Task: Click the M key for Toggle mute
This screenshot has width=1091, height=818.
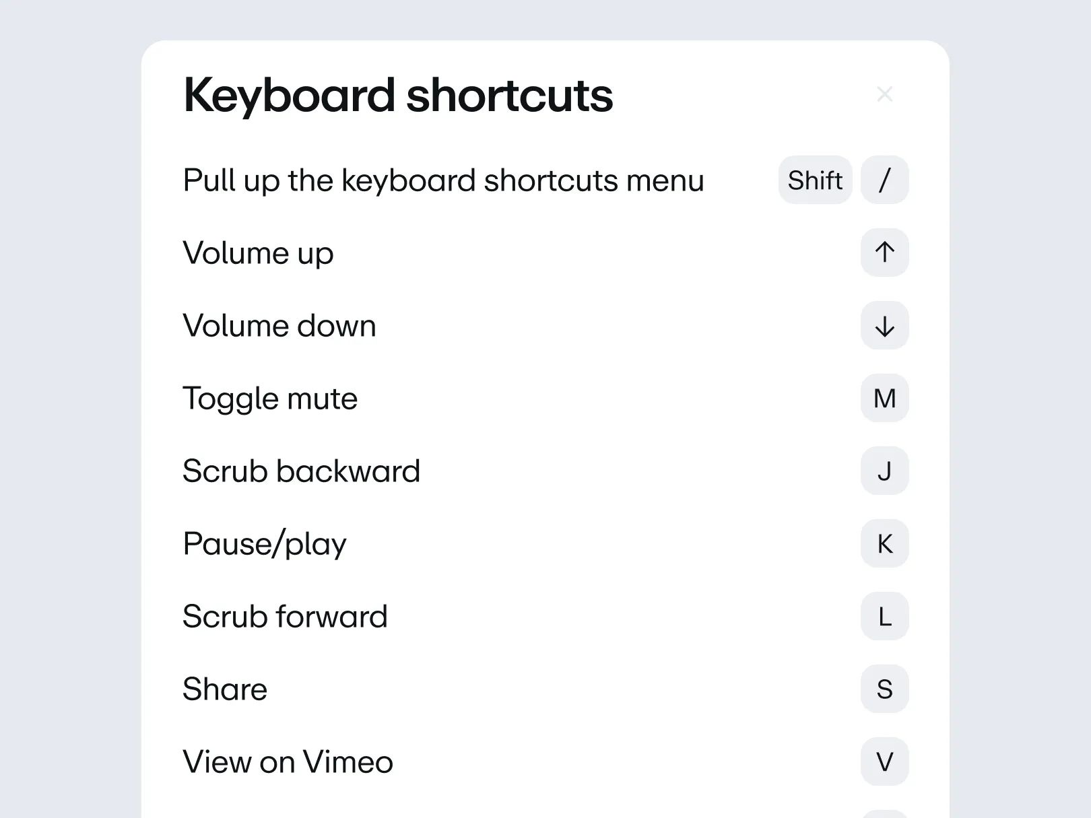Action: click(884, 398)
